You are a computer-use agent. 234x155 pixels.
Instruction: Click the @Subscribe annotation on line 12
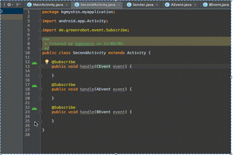(63, 62)
